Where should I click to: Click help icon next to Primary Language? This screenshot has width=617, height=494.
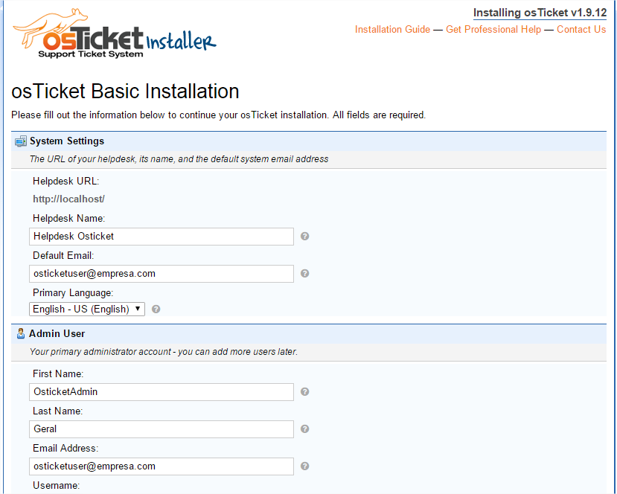(x=156, y=309)
